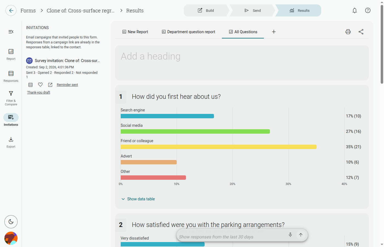384x247 pixels.
Task: Switch to the New Report tab
Action: 135,32
